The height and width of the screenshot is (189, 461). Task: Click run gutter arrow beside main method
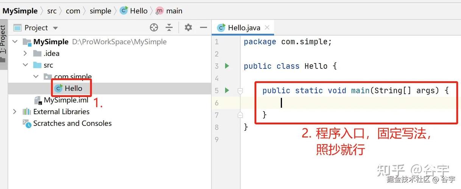coord(227,90)
